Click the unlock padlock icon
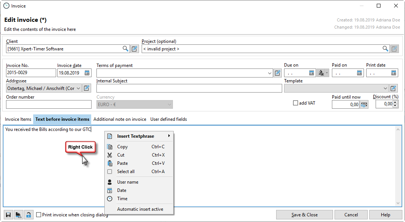Viewport: 405px width, 222px height. [x=28, y=215]
